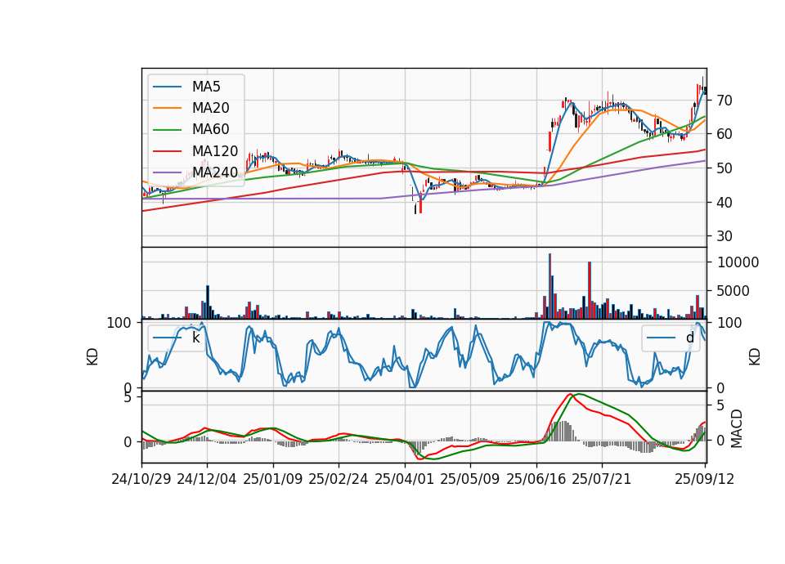Click the 'k' legend entry in KD panel

coord(195,338)
